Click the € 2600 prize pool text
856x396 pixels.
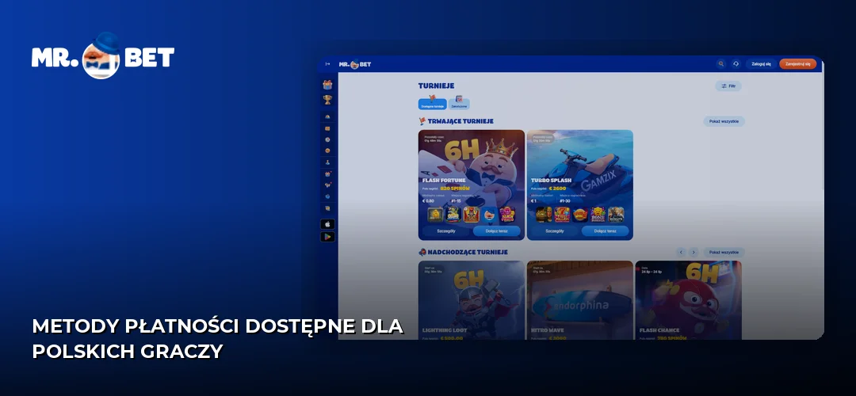[x=557, y=188]
